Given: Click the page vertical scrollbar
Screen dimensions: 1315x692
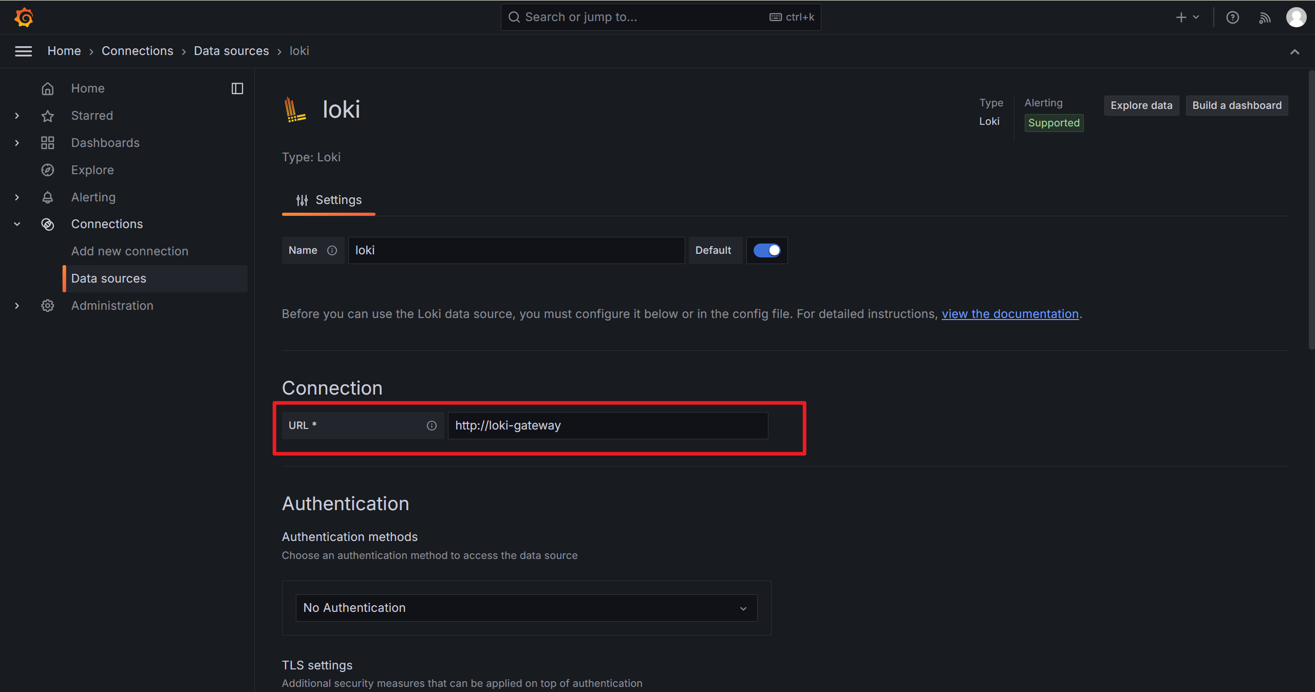Looking at the screenshot, I should (x=1311, y=211).
